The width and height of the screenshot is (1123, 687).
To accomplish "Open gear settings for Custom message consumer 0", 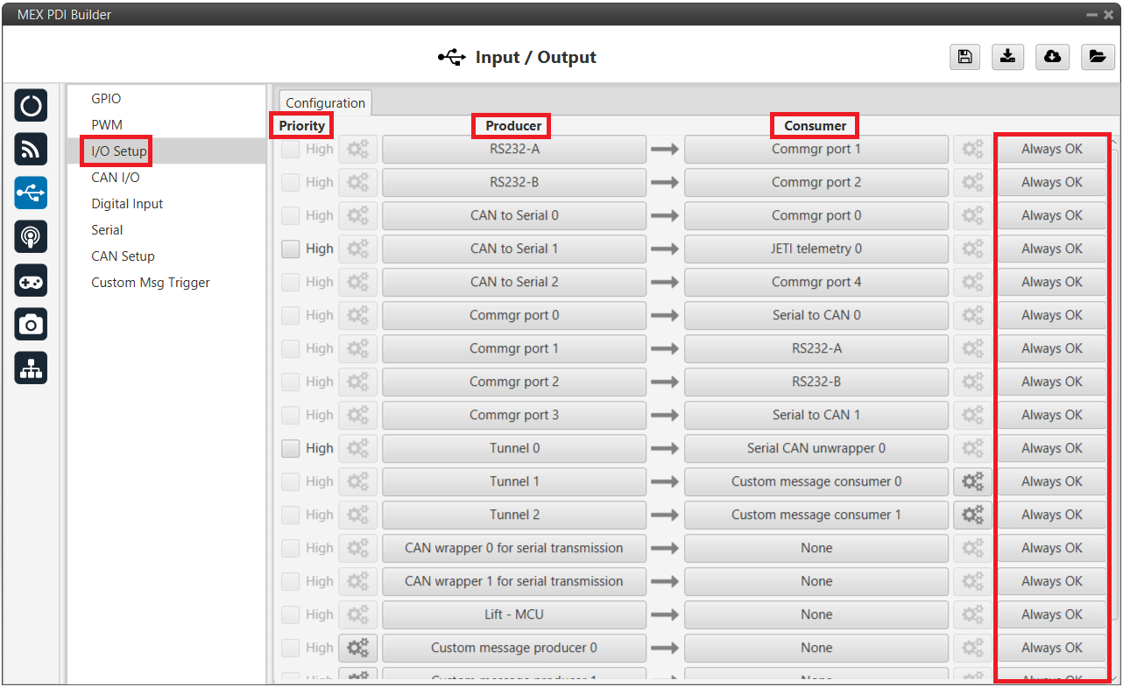I will coord(972,481).
